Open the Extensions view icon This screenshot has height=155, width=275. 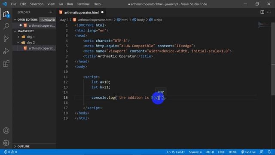(6, 64)
